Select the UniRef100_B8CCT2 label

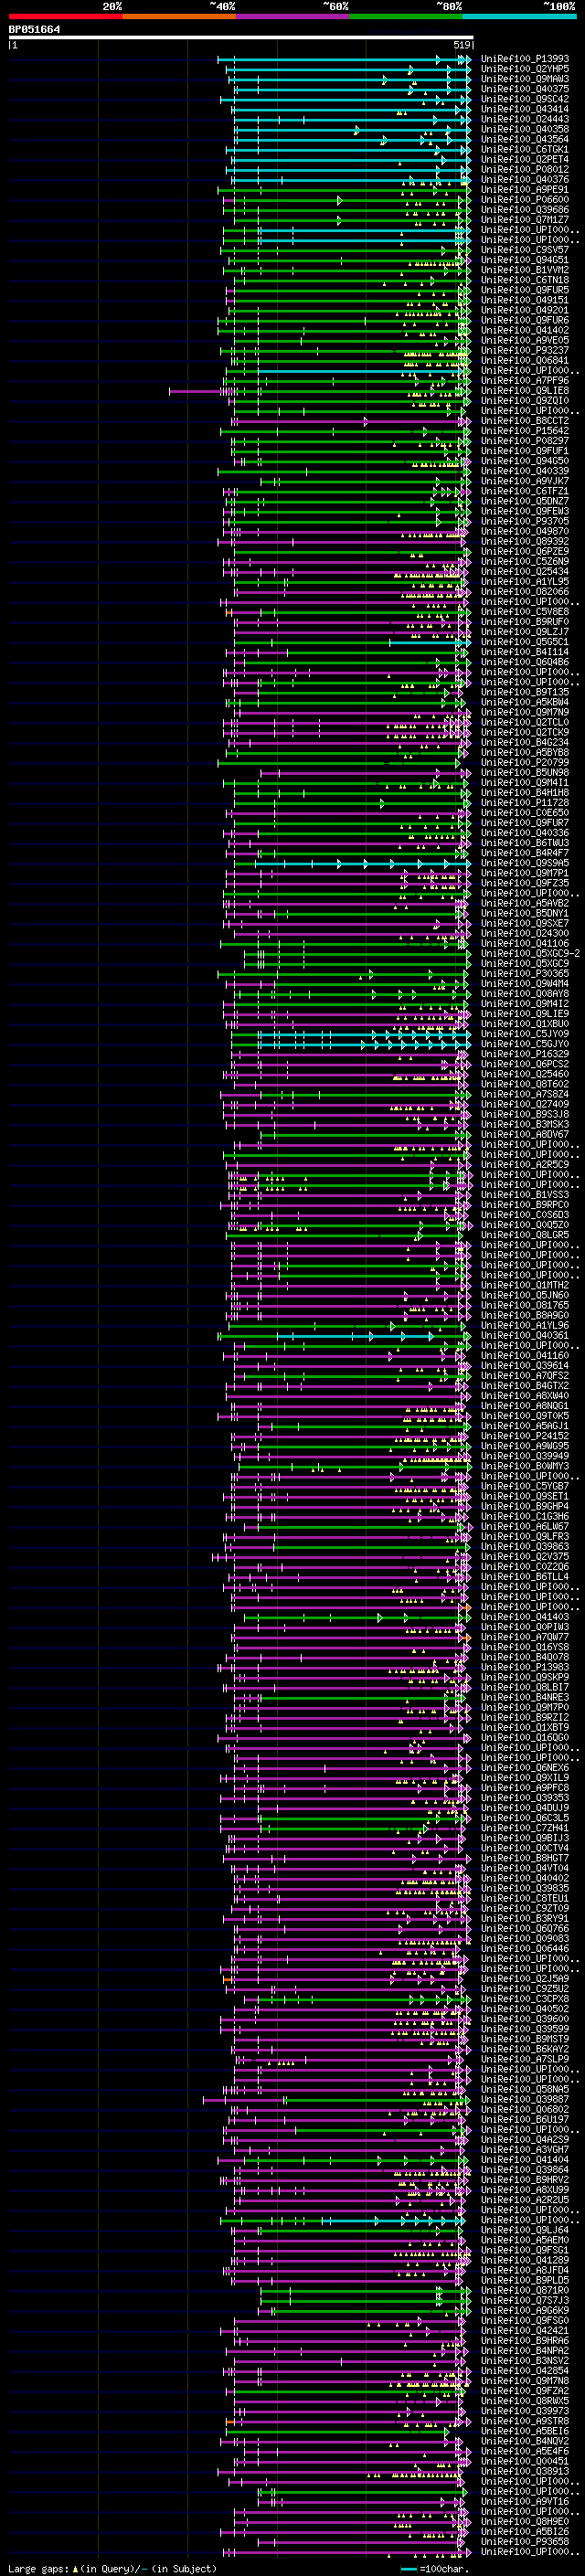point(524,421)
